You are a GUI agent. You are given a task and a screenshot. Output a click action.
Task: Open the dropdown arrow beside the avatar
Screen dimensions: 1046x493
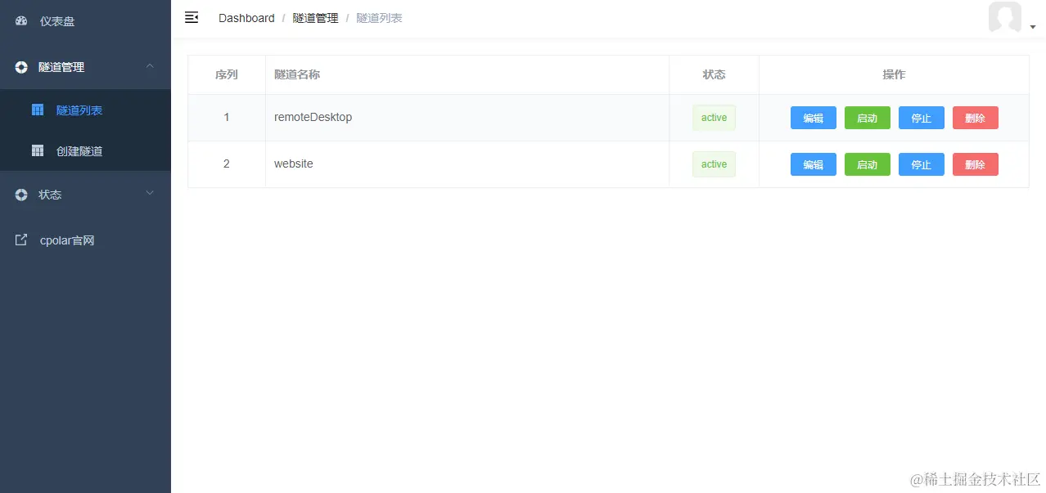pyautogui.click(x=1033, y=27)
